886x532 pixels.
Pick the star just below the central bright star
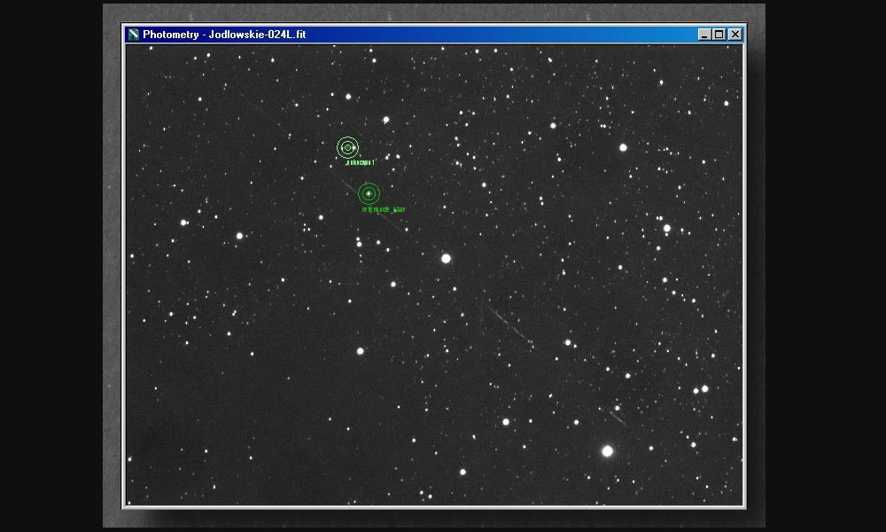pyautogui.click(x=393, y=285)
